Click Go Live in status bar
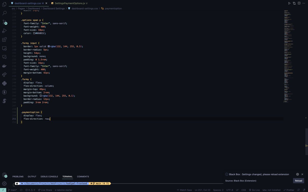The image size is (308, 192). coord(254,190)
